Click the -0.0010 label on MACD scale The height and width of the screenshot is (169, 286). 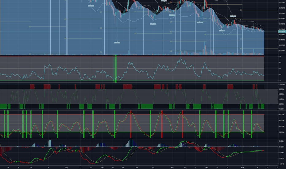pyautogui.click(x=281, y=159)
